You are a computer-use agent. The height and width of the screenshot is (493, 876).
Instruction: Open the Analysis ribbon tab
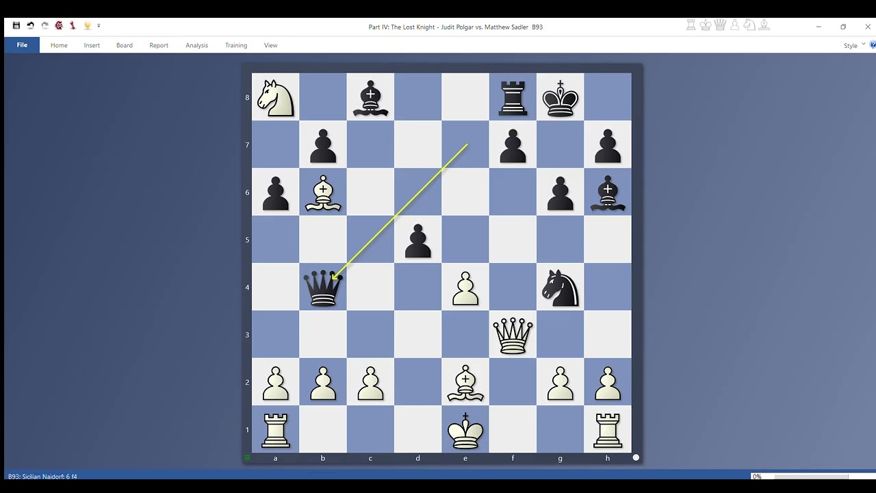pyautogui.click(x=196, y=45)
